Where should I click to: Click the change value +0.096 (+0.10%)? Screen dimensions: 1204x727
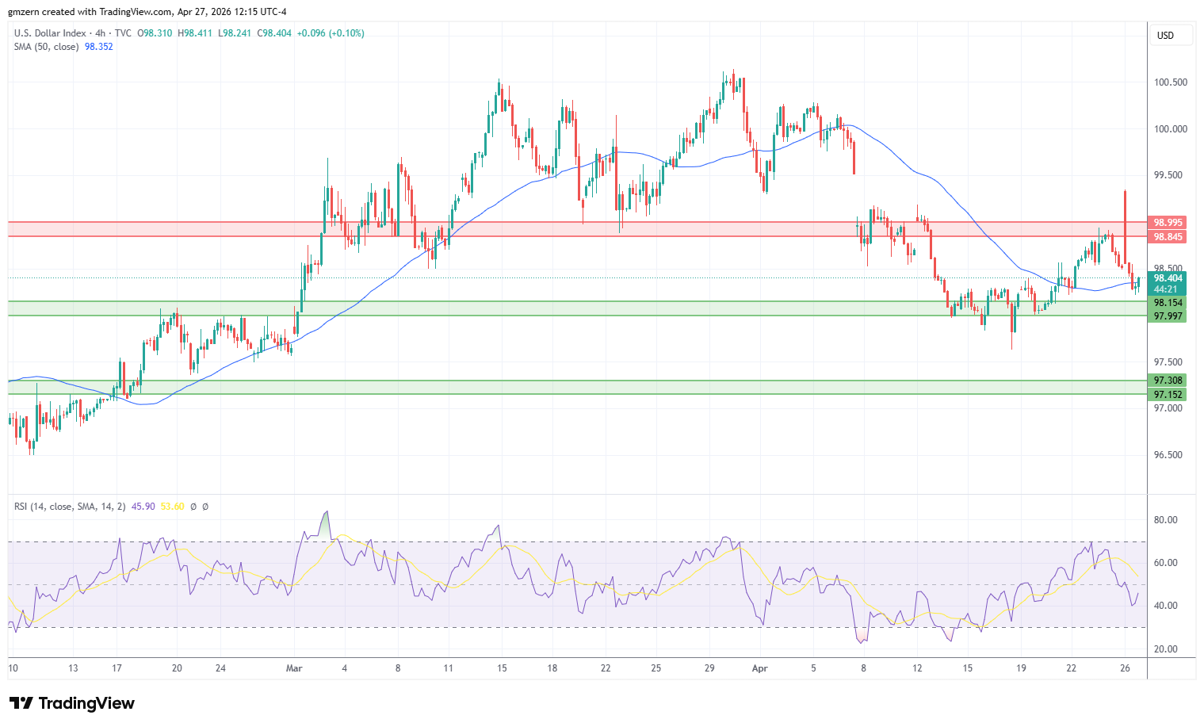click(x=331, y=33)
